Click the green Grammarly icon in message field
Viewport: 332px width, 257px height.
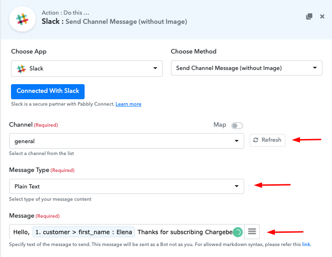click(238, 232)
